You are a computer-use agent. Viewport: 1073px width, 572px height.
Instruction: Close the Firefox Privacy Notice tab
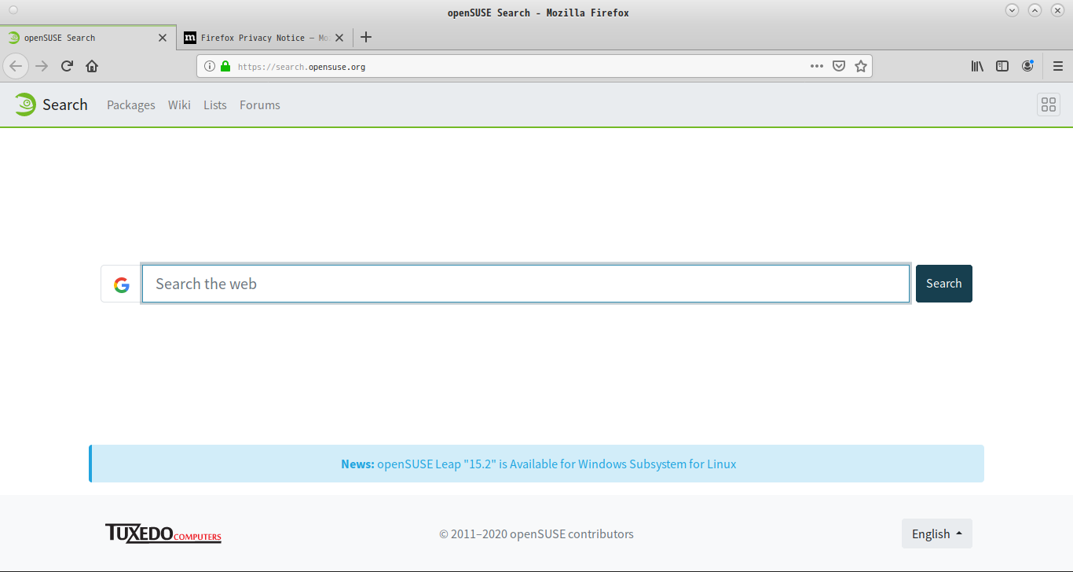[339, 38]
